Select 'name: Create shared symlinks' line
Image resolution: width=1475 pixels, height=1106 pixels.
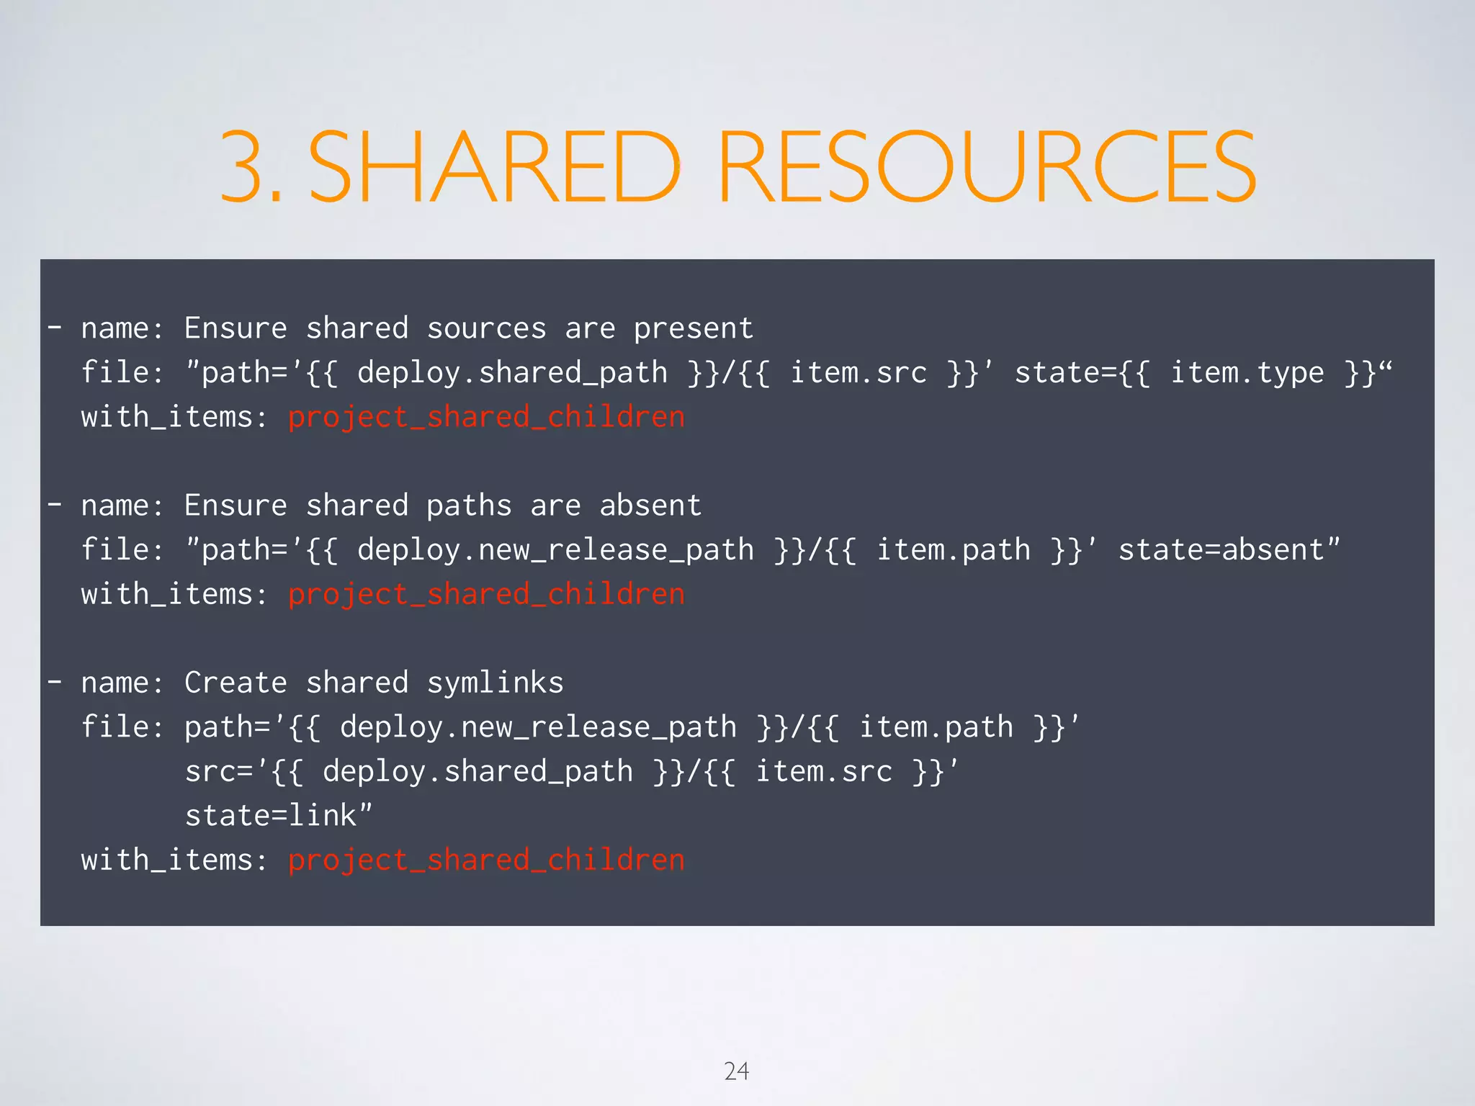(305, 683)
